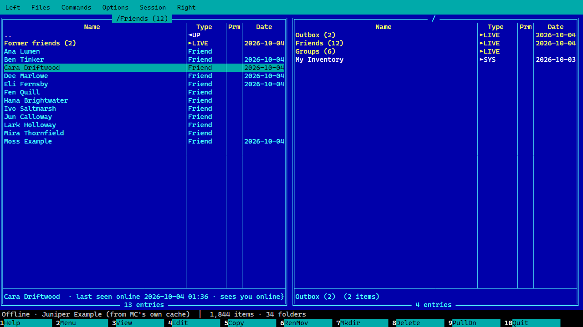Image resolution: width=583 pixels, height=327 pixels.
Task: Click Moss Example's date 2026-10-04
Action: click(264, 141)
